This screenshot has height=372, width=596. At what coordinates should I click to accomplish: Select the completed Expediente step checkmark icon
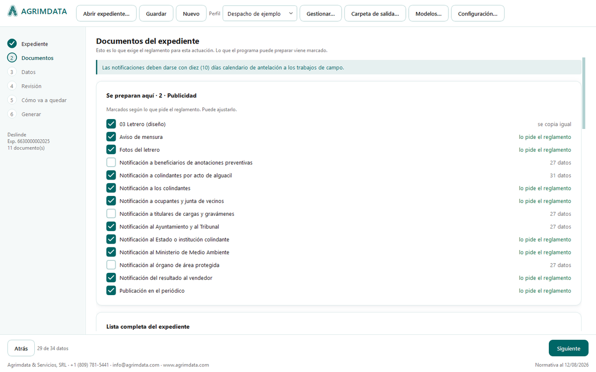12,44
